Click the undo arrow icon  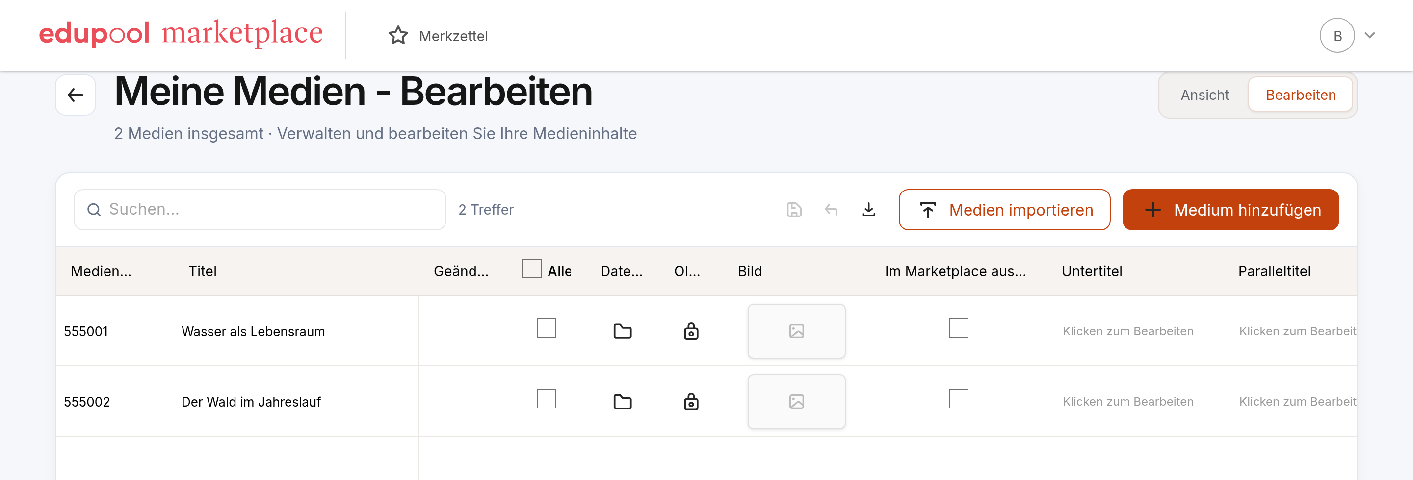(831, 210)
